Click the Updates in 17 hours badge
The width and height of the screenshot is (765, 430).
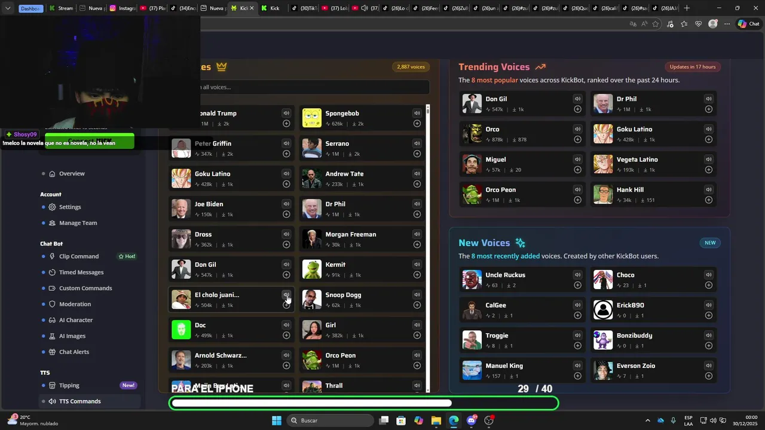tap(693, 67)
